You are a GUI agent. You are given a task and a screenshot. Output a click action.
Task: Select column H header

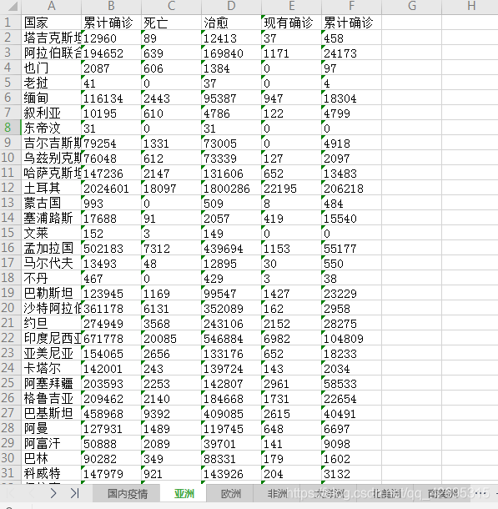pyautogui.click(x=470, y=6)
